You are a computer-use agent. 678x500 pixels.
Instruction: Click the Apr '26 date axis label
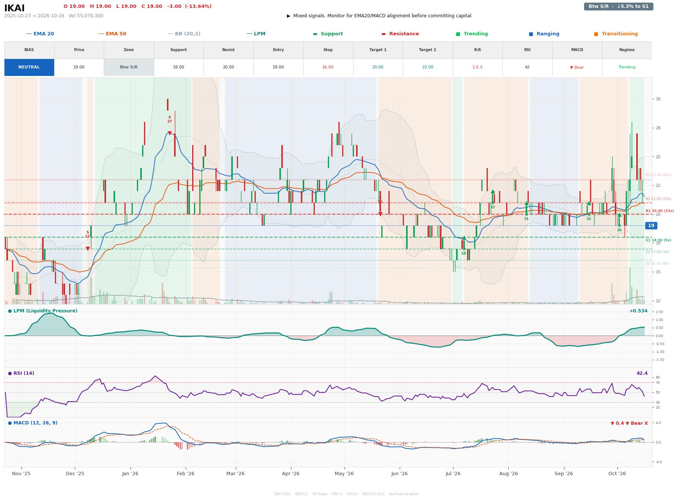[291, 474]
